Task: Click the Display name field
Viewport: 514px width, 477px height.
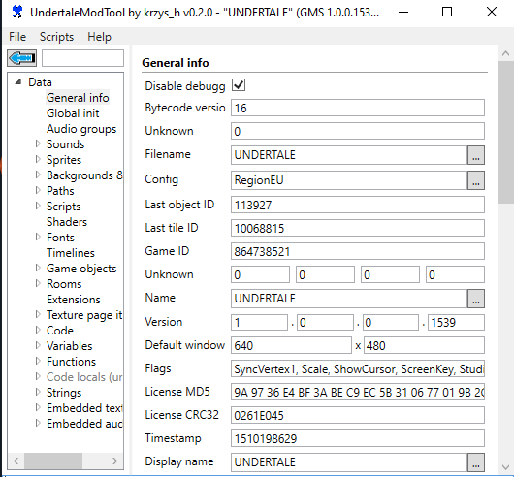Action: click(349, 462)
